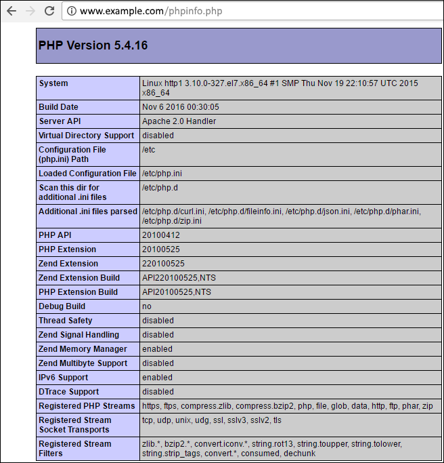This screenshot has width=444, height=463.
Task: Select the System row label
Action: click(53, 83)
